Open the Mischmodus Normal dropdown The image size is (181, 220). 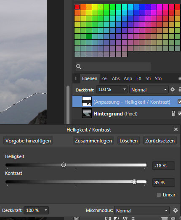pos(142,210)
